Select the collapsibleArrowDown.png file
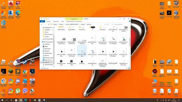 click(123, 62)
